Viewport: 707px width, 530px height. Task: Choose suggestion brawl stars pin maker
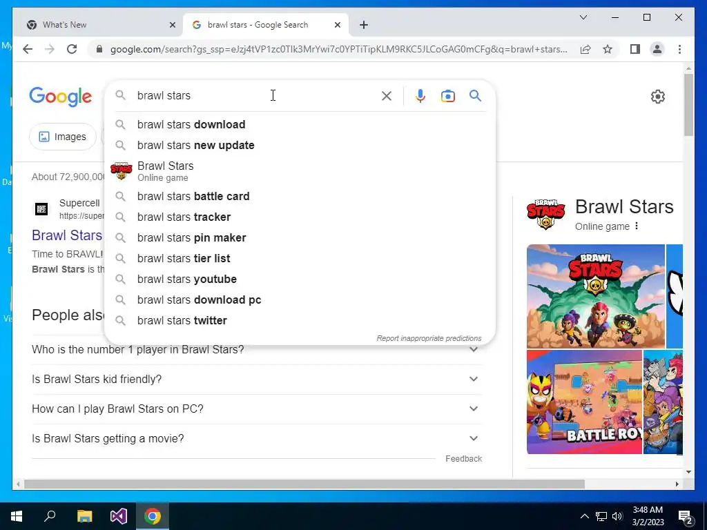300,237
